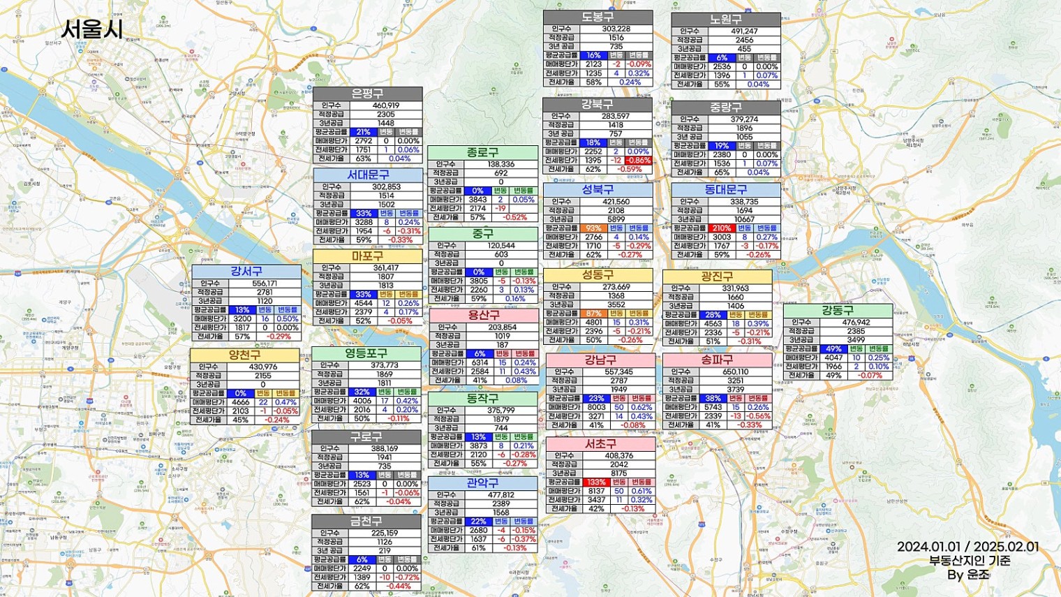The height and width of the screenshot is (597, 1061).
Task: Select 송파구 population value 650,110
Action: pyautogui.click(x=735, y=372)
